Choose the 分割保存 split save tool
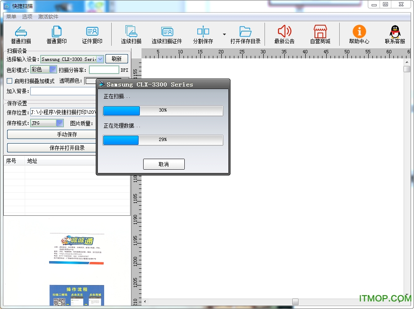414x309 pixels. coord(203,35)
